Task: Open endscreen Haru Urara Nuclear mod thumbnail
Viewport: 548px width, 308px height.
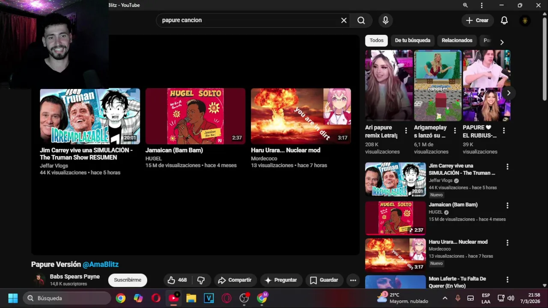Action: coord(301,116)
